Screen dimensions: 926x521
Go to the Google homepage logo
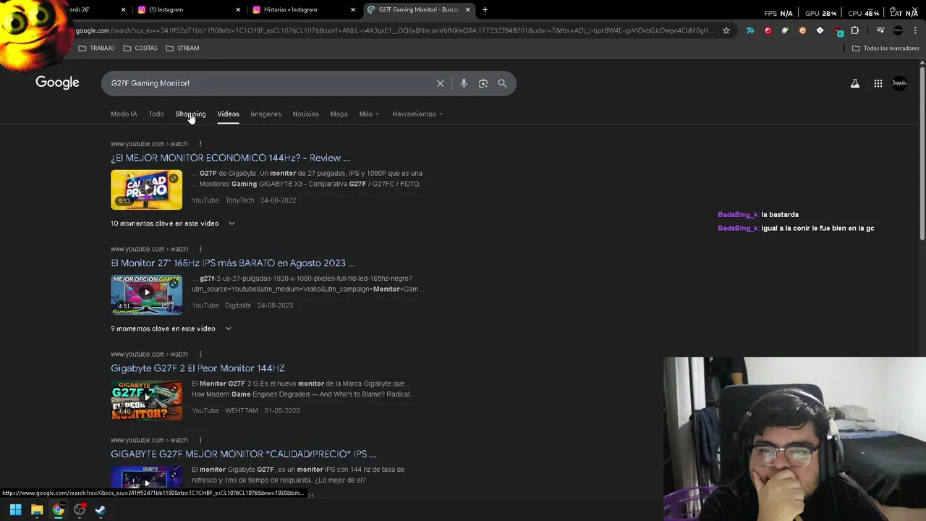coord(57,82)
